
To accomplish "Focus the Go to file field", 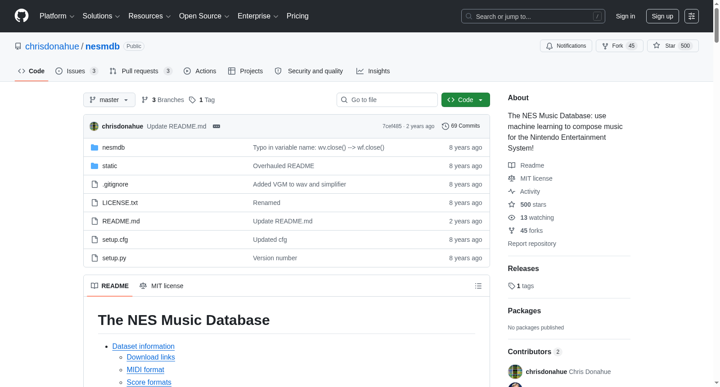I will 387,100.
